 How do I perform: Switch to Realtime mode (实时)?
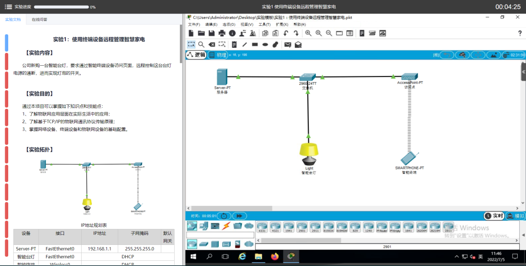pos(495,216)
